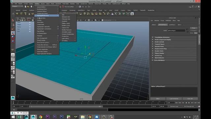211x119 pixels.
Task: Open the No Anim Layer dropdown
Action: pyautogui.click(x=174, y=106)
